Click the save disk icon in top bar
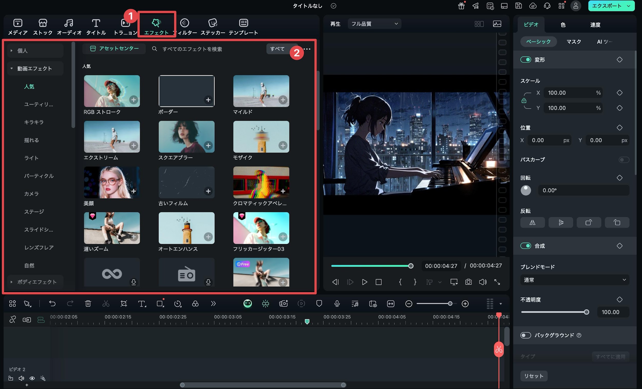This screenshot has height=389, width=642. [518, 6]
